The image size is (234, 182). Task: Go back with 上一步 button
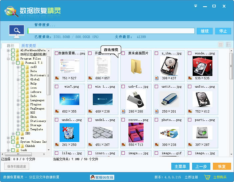[201, 166]
